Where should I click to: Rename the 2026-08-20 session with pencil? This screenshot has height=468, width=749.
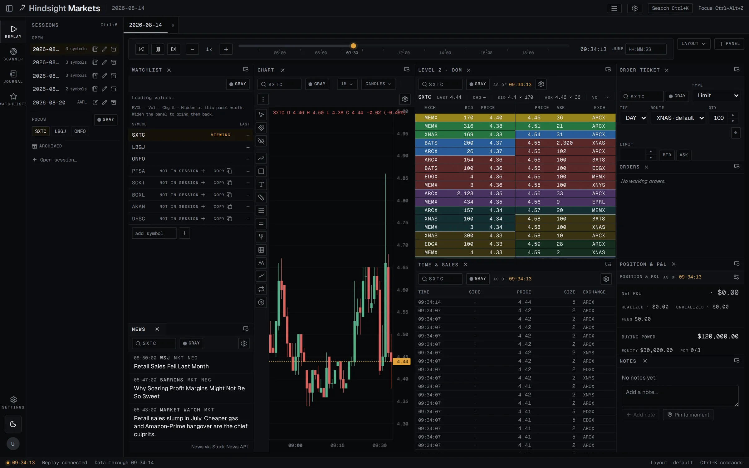pyautogui.click(x=105, y=102)
